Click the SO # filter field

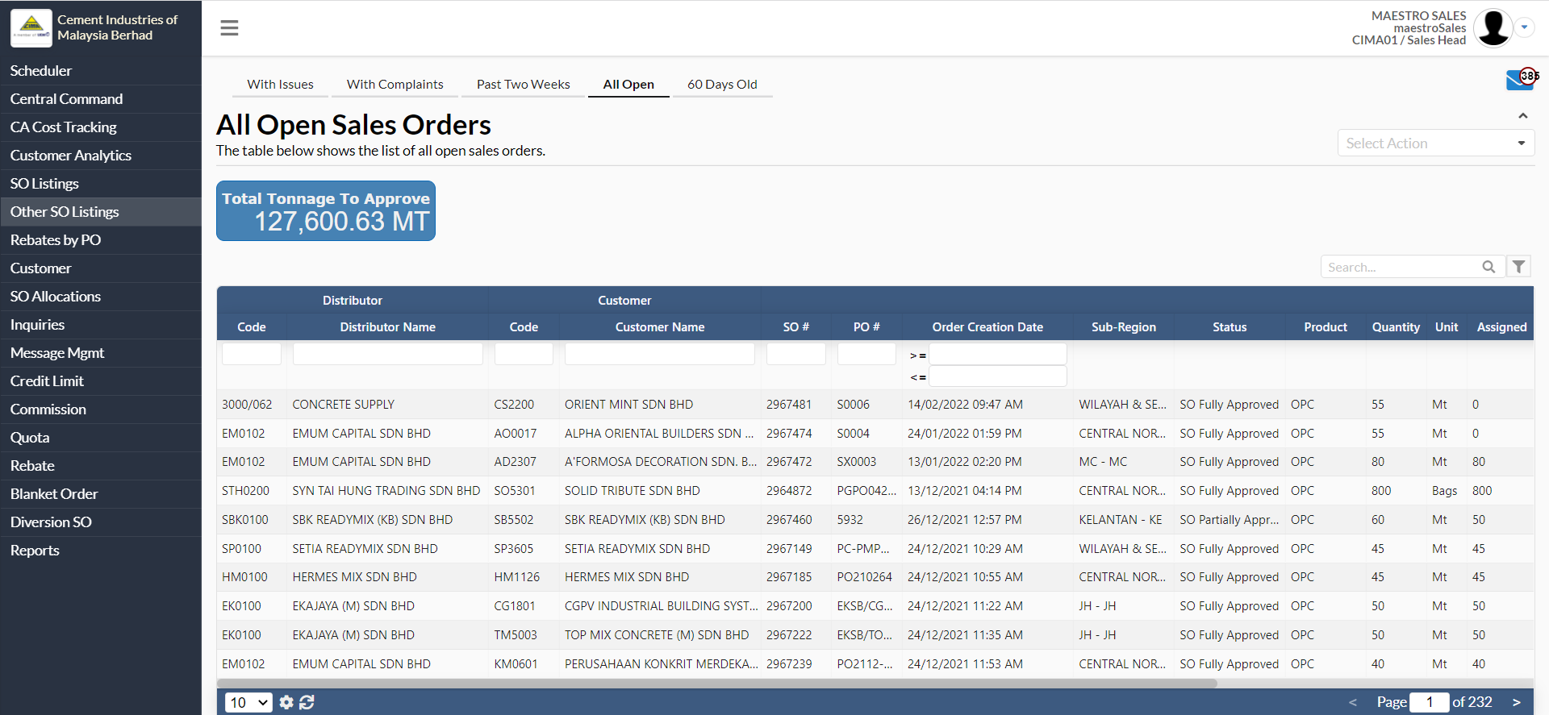(x=796, y=354)
